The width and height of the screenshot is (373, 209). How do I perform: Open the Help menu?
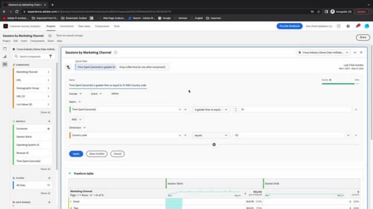click(x=59, y=41)
